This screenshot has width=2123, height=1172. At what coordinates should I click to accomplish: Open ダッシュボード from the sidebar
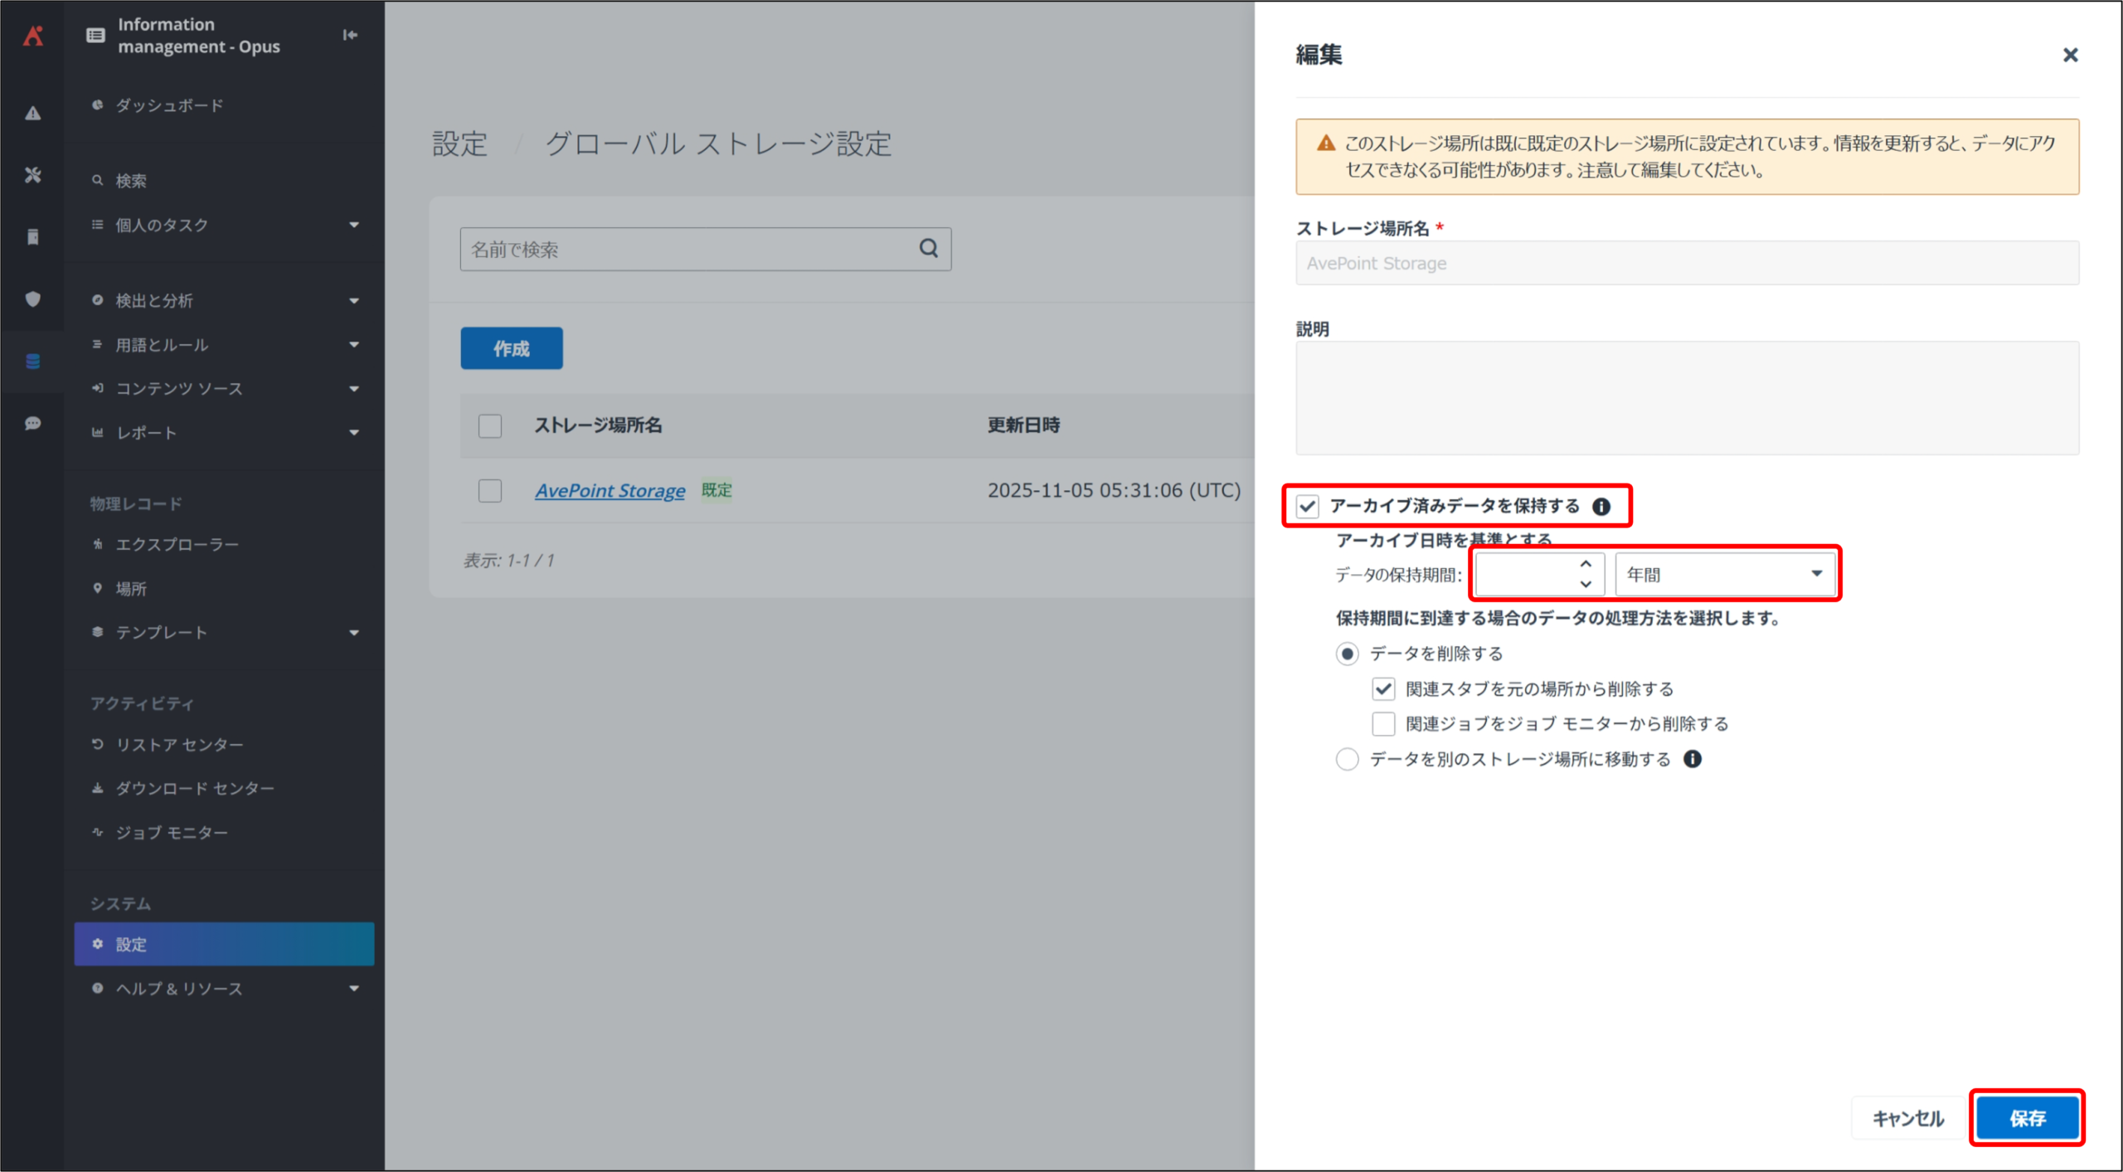point(169,105)
